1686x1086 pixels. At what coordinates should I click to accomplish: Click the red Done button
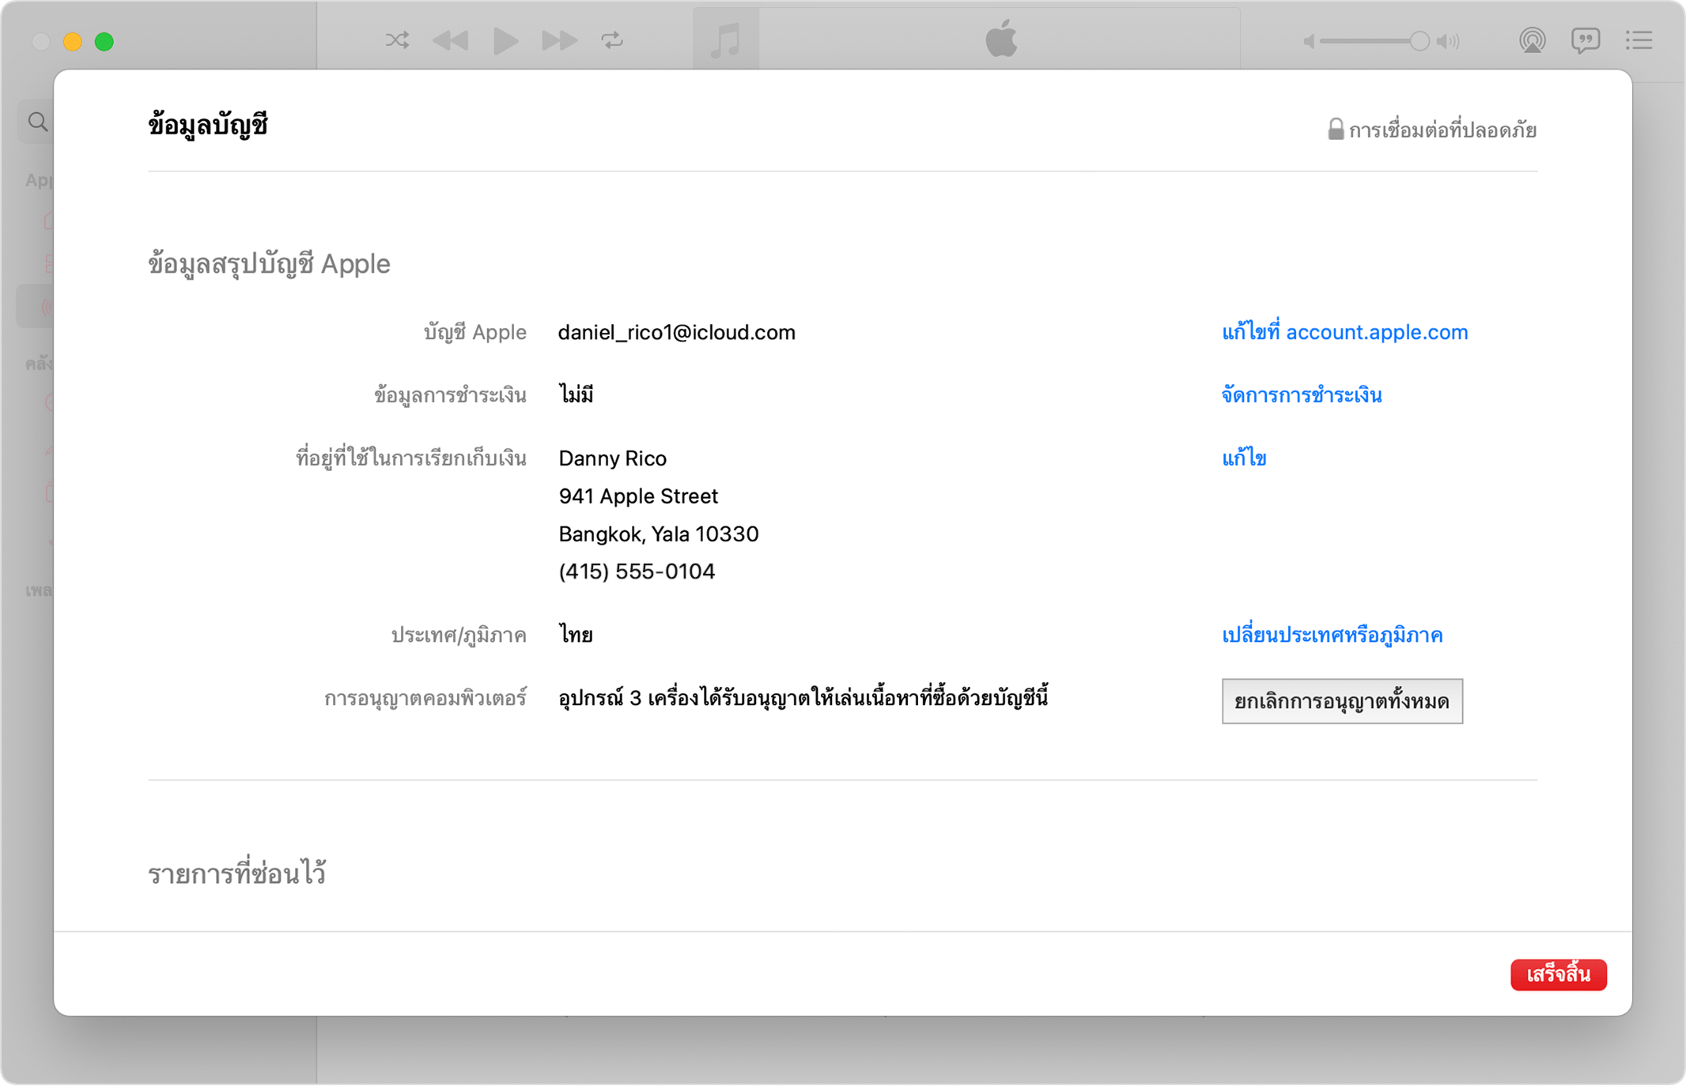[1558, 975]
